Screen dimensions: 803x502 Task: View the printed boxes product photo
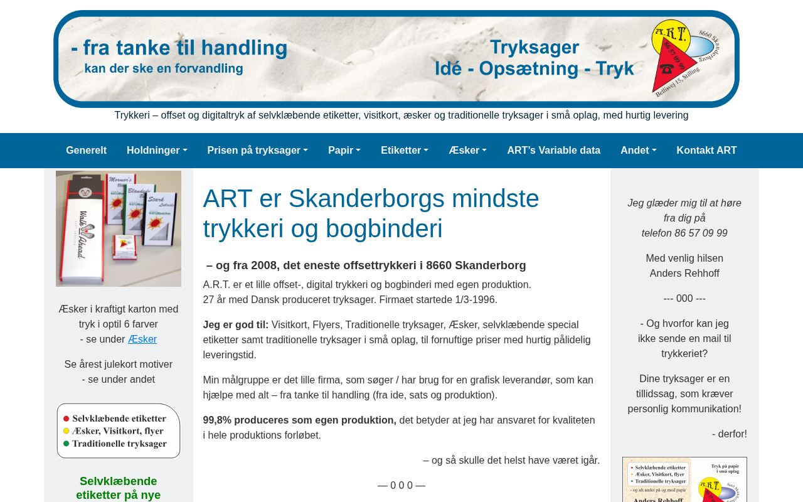[x=119, y=228]
